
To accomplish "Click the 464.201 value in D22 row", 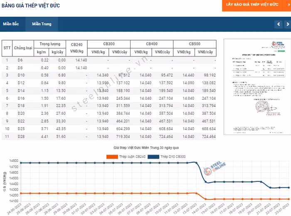I will tap(123, 121).
